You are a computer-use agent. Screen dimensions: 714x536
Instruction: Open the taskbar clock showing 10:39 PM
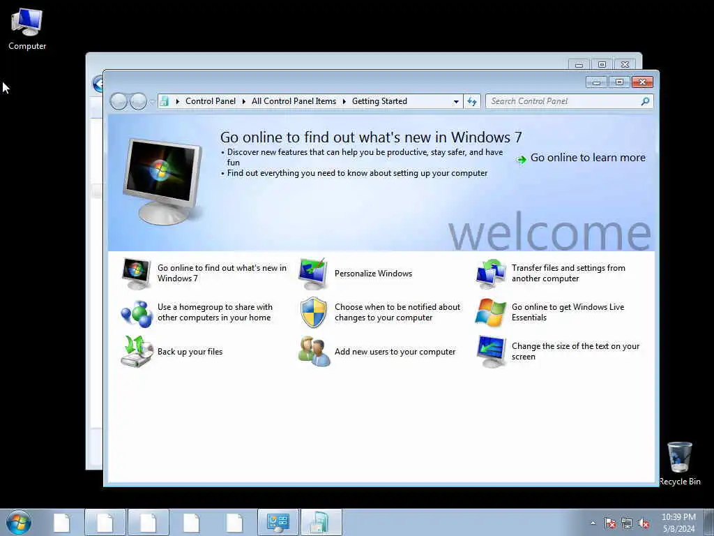pos(678,523)
